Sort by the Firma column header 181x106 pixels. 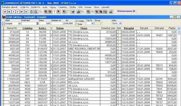tap(84, 28)
